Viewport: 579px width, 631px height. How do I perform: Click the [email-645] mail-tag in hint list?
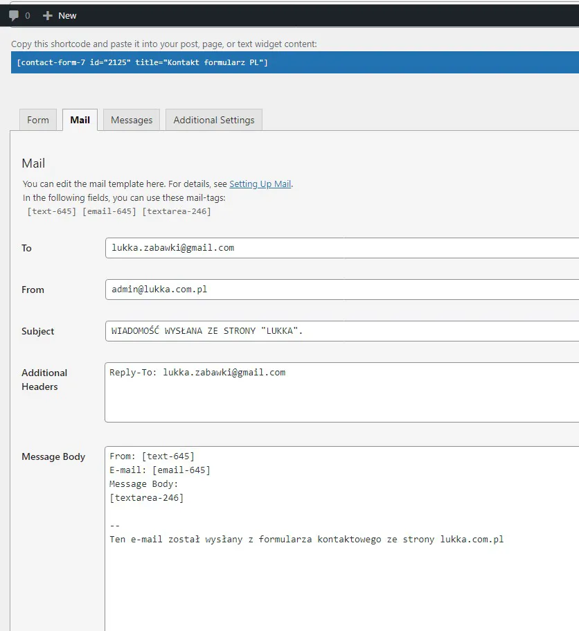tap(109, 211)
